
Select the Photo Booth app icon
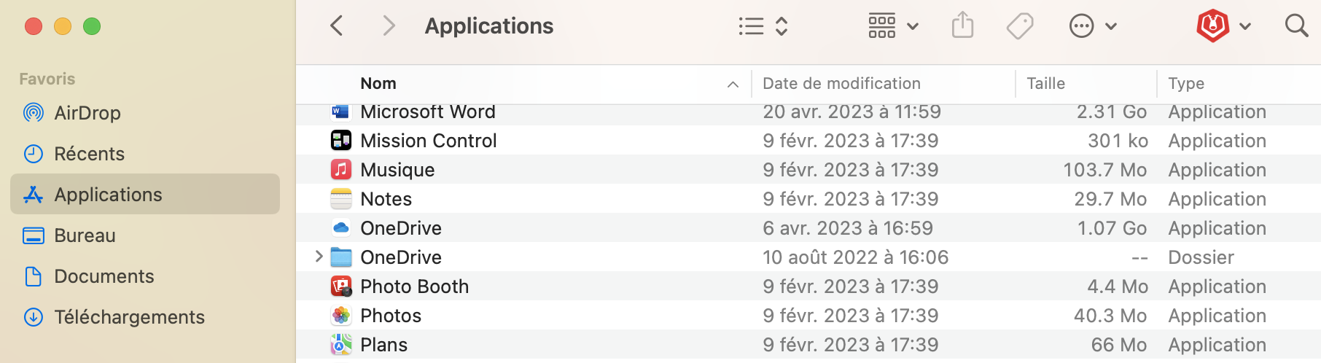(340, 286)
